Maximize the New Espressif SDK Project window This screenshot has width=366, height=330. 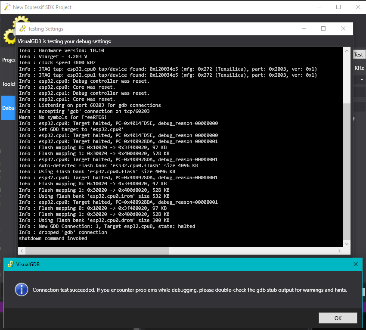(338, 7)
